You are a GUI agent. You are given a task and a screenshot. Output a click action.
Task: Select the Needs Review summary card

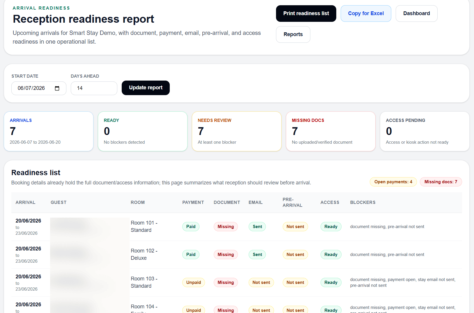point(237,131)
